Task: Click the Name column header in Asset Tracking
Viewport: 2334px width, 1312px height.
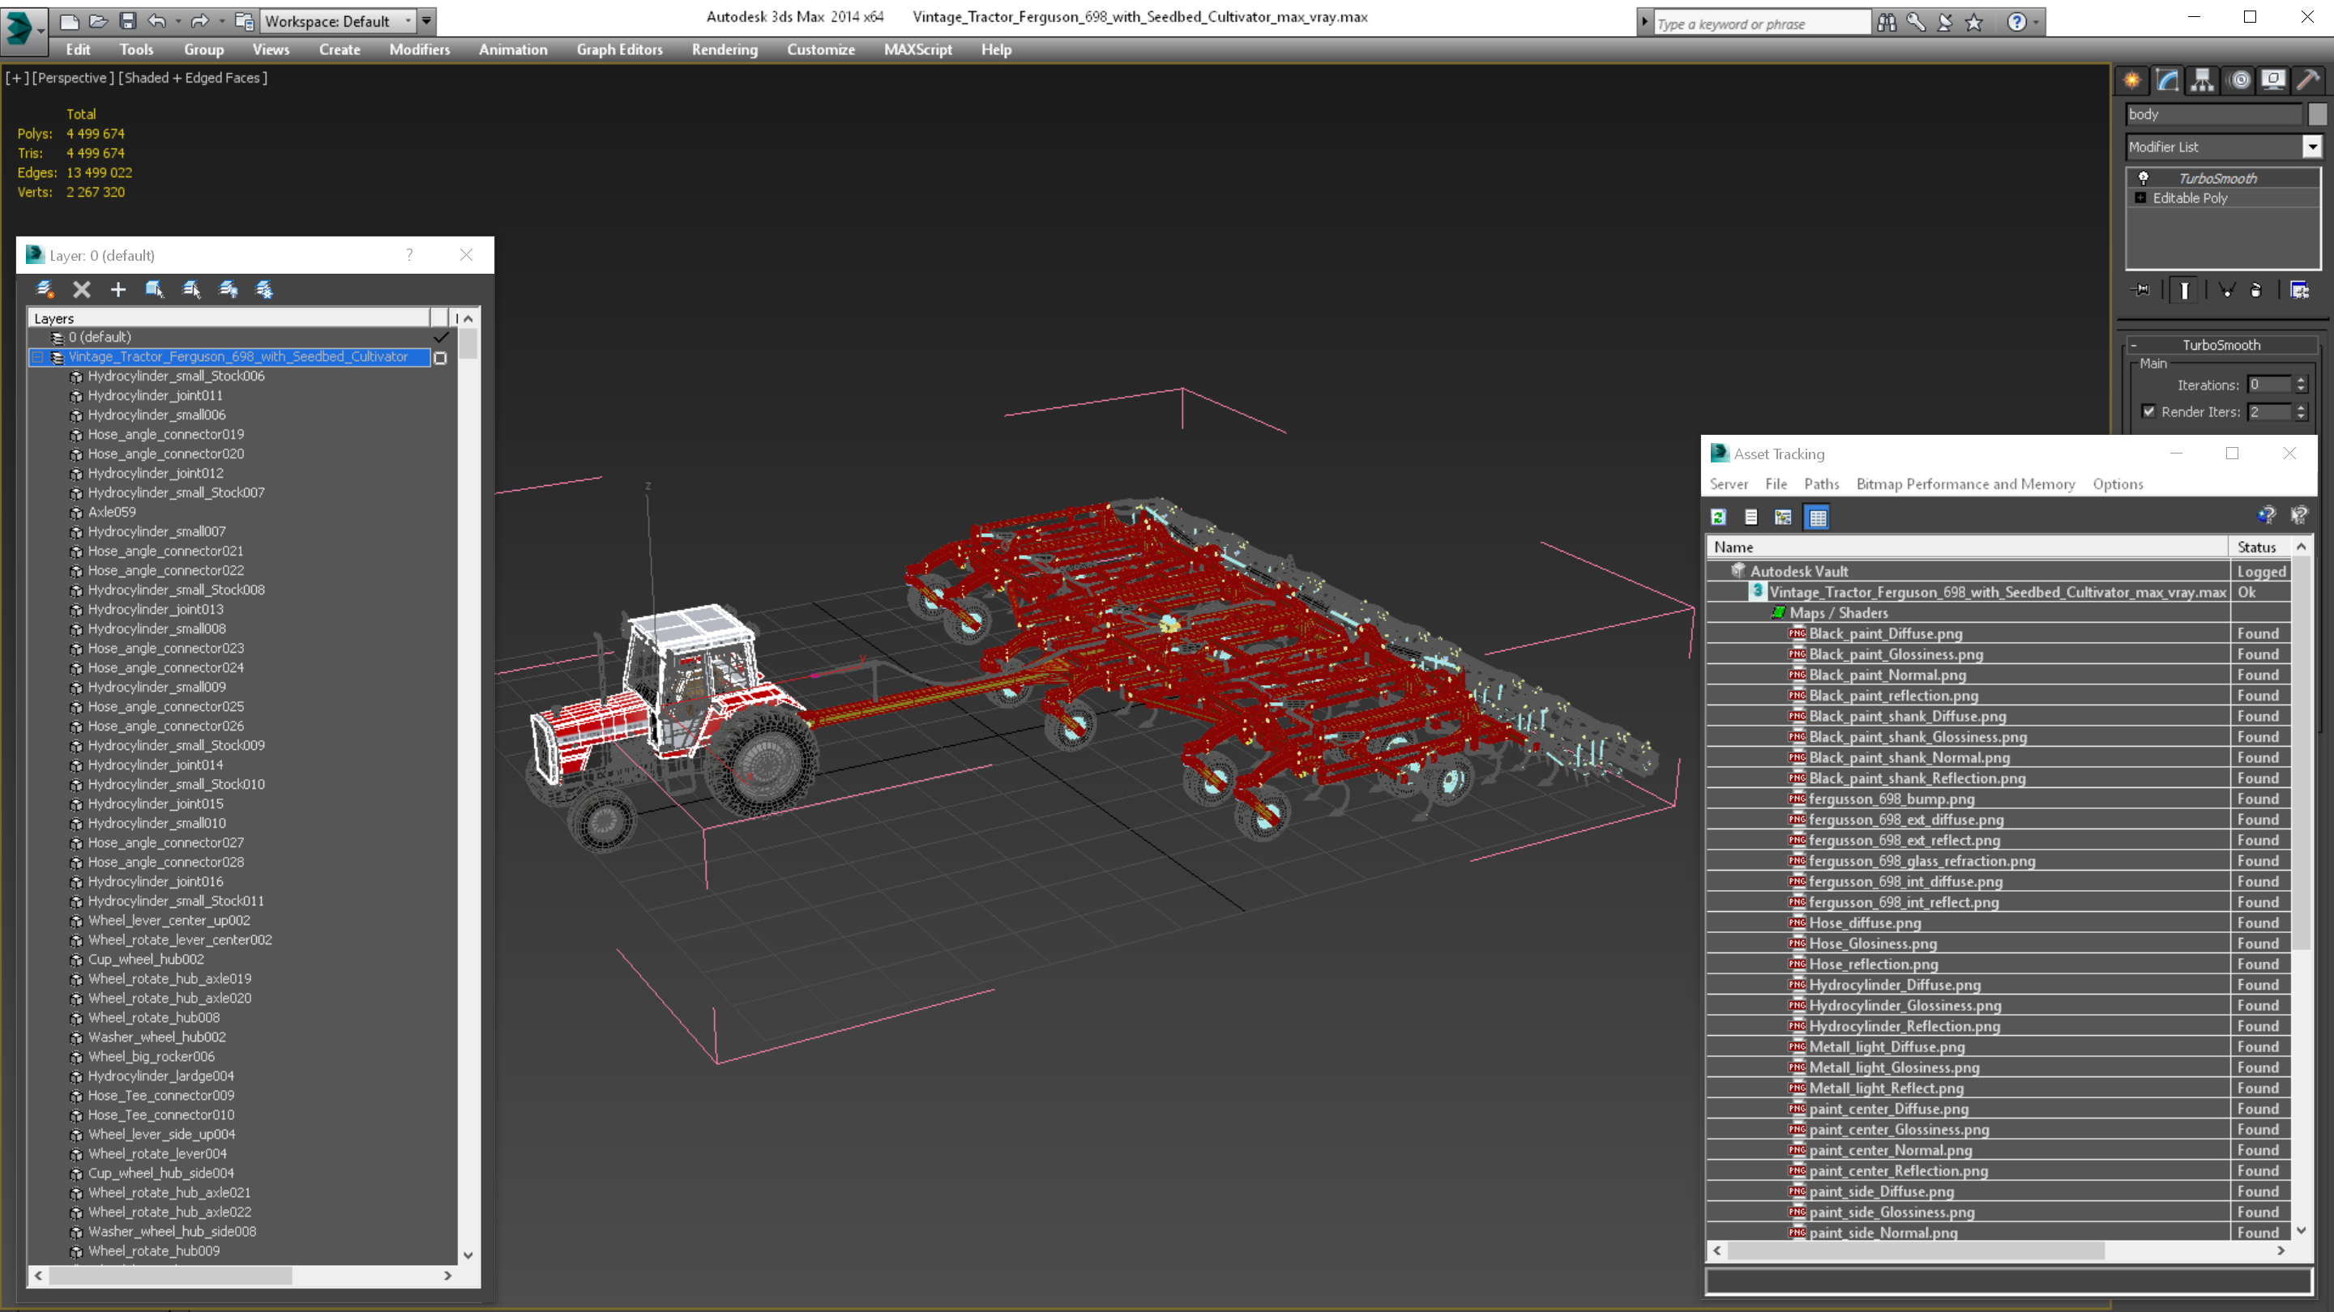Action: point(1968,547)
